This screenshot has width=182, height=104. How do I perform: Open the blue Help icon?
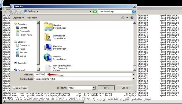pos(132,18)
